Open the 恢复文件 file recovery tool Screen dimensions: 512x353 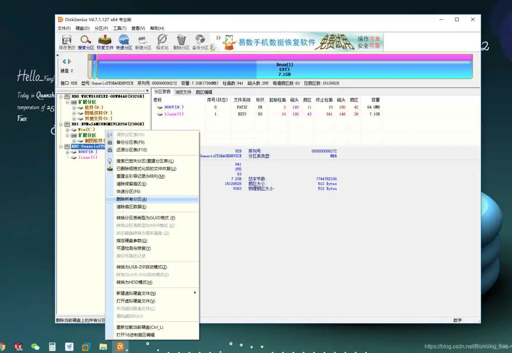[x=105, y=41]
